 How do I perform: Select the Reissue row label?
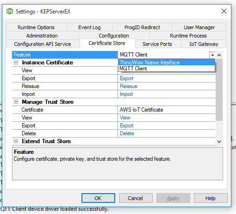tap(65, 86)
